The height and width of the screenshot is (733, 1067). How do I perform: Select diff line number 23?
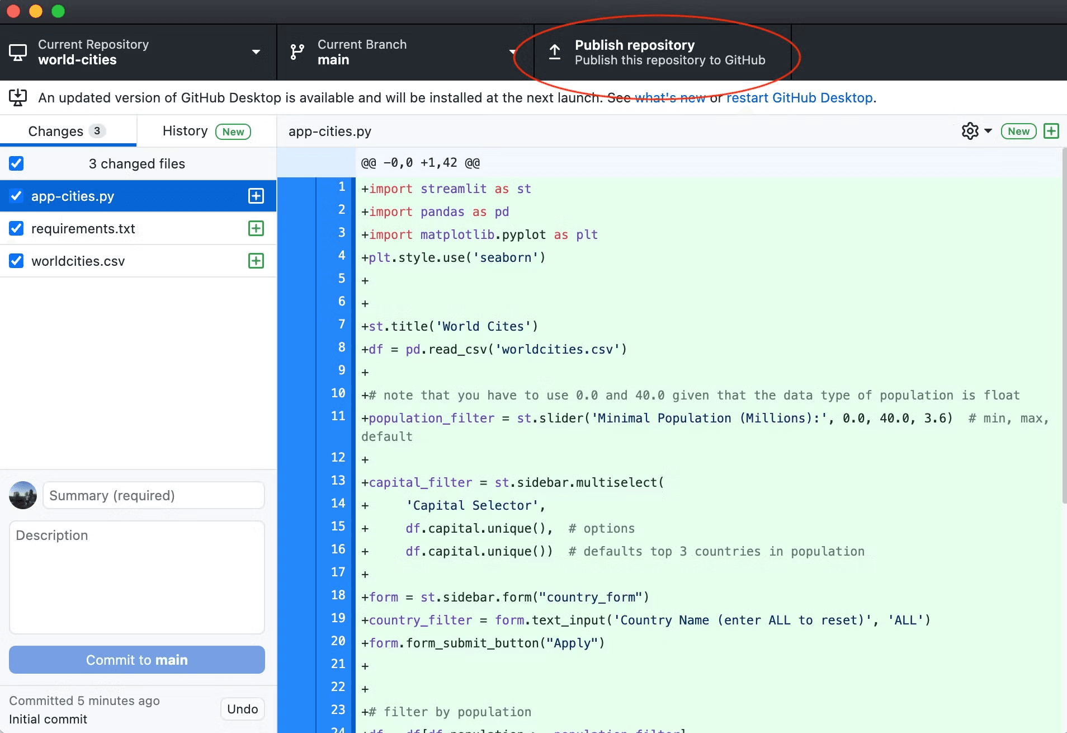pos(338,709)
